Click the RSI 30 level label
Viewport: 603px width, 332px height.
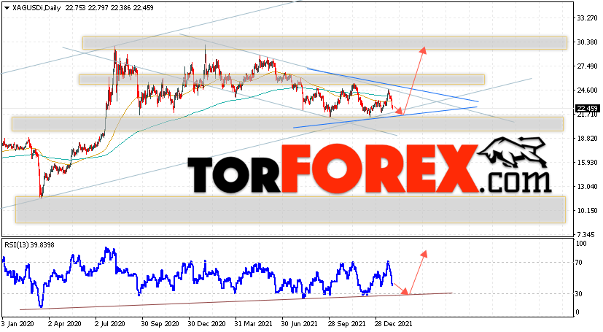tap(579, 294)
